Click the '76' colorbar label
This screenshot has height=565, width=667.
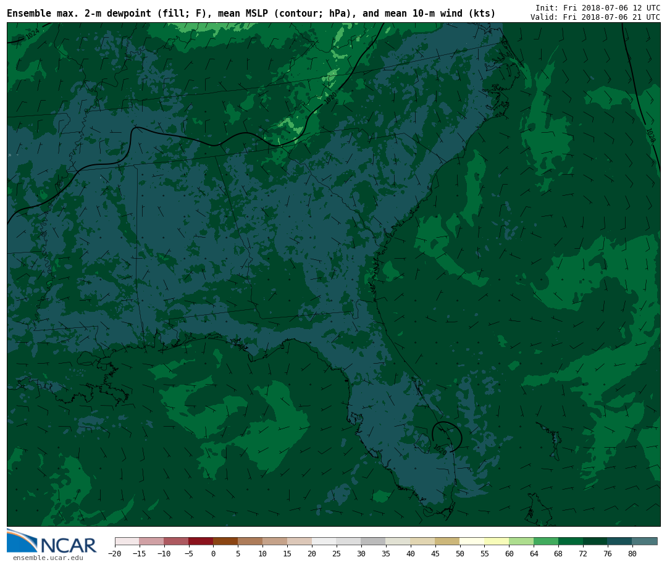[608, 553]
